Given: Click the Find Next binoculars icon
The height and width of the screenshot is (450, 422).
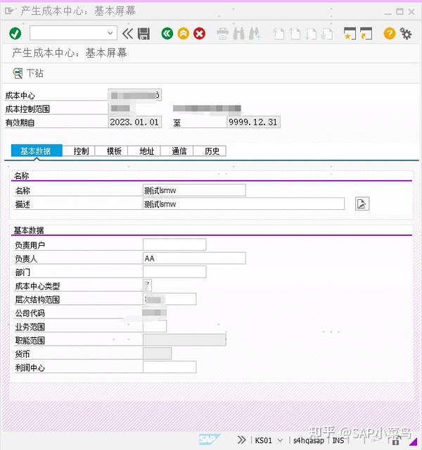Looking at the screenshot, I should [255, 34].
